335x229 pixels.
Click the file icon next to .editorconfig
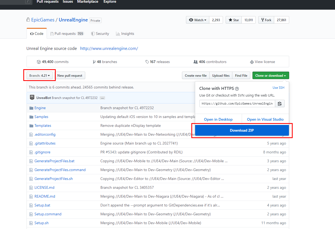tap(31, 134)
